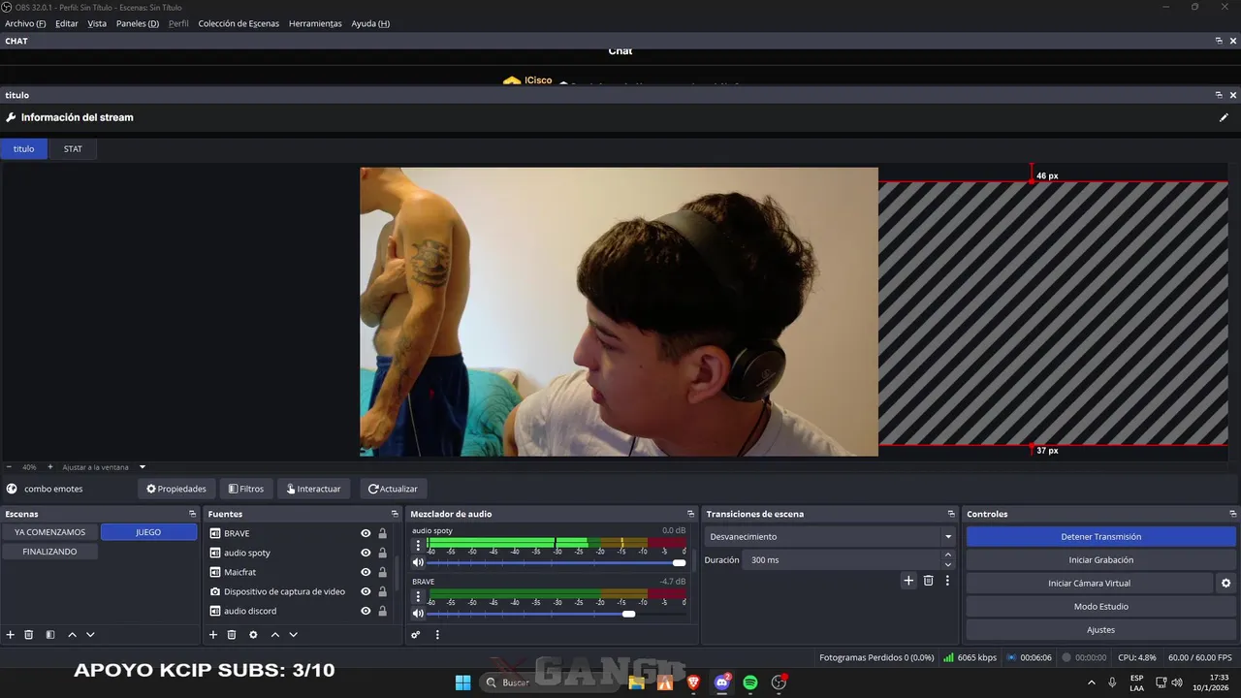Open Filtros for selected source

(x=246, y=489)
